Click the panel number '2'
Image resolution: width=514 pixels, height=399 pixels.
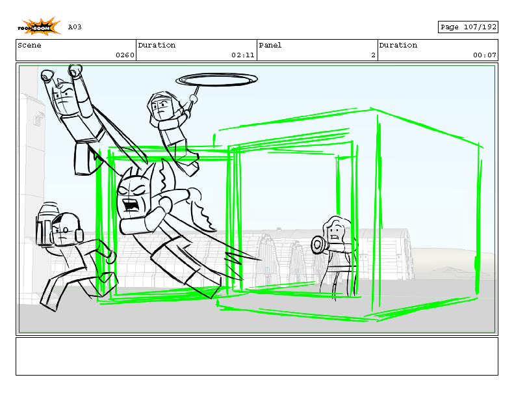[373, 55]
